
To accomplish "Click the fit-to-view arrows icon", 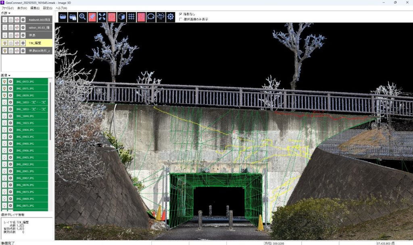I will pos(102,17).
